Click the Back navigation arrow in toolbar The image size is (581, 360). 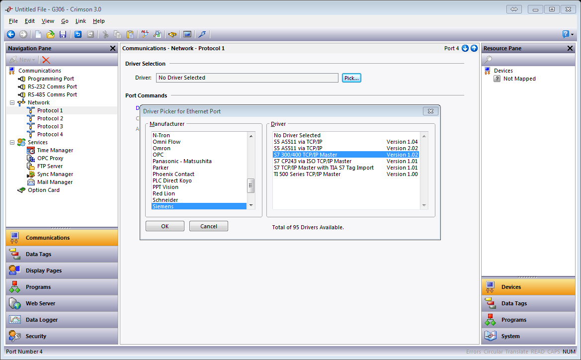(x=11, y=34)
